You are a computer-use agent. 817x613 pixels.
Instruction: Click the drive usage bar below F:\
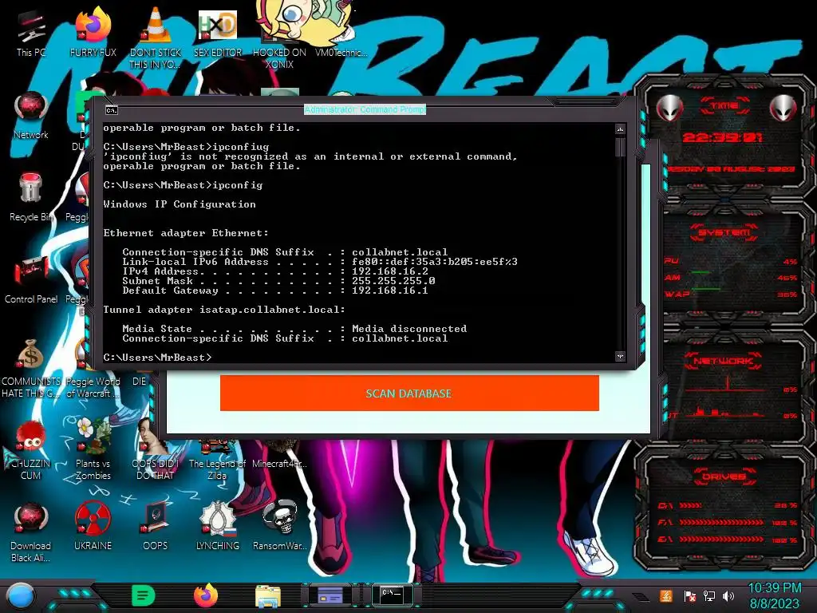tap(721, 540)
